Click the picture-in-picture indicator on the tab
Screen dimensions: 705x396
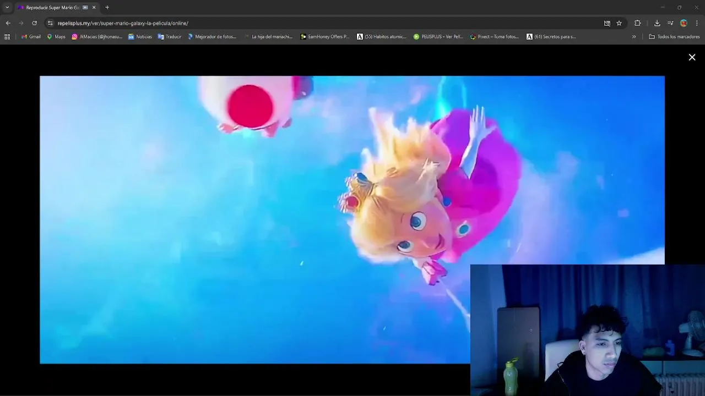point(85,7)
